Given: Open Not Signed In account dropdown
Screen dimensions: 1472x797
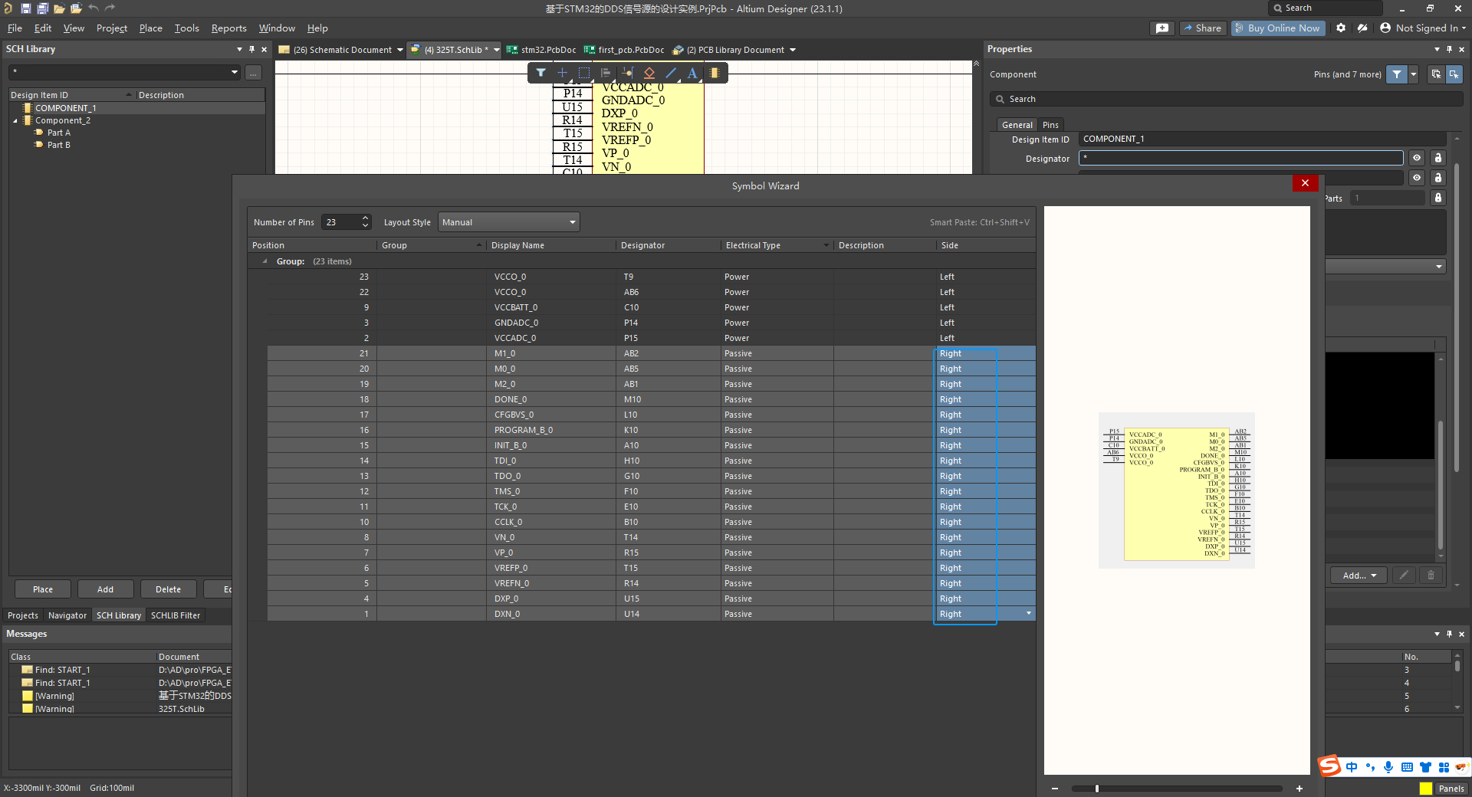Looking at the screenshot, I should (1423, 28).
